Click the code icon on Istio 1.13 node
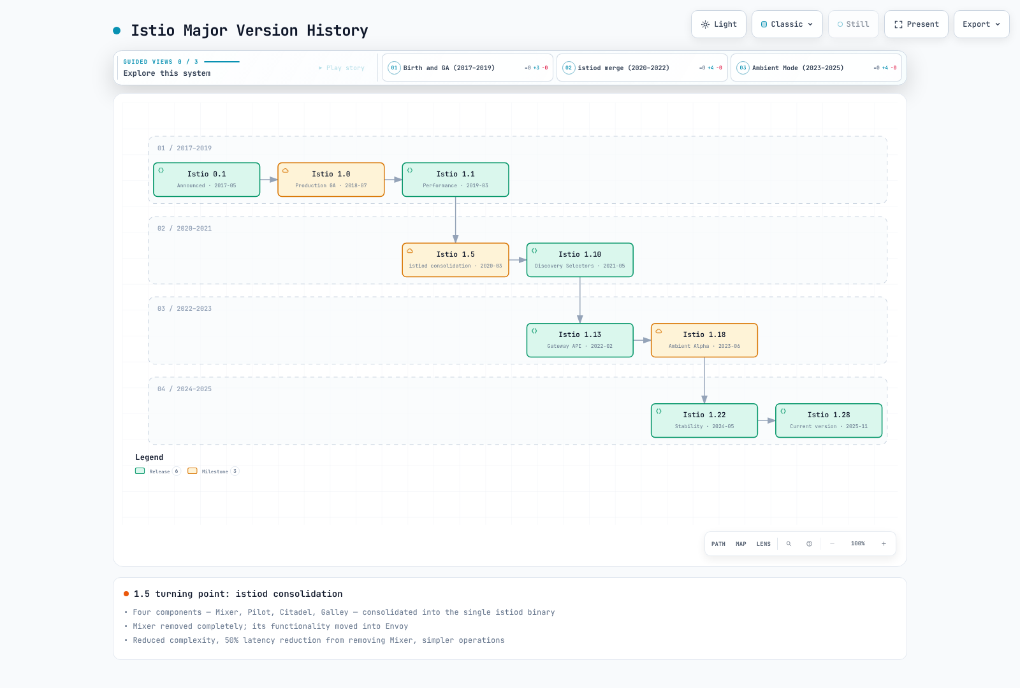Screen dimensions: 1020x688 [x=534, y=331]
